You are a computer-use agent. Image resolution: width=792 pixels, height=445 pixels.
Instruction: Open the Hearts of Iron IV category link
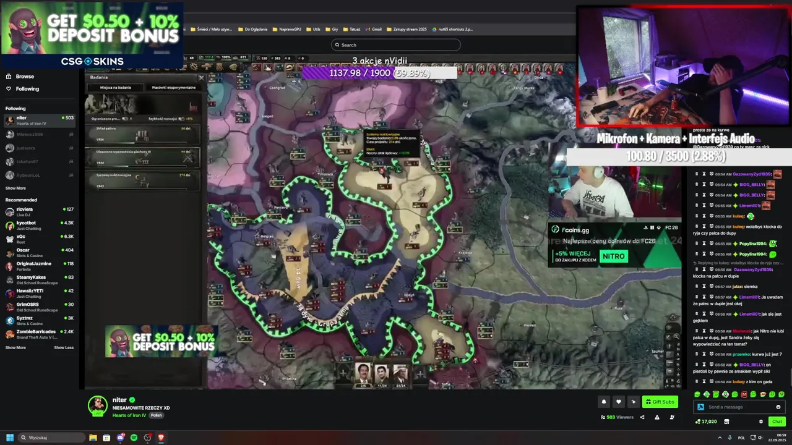coord(129,415)
